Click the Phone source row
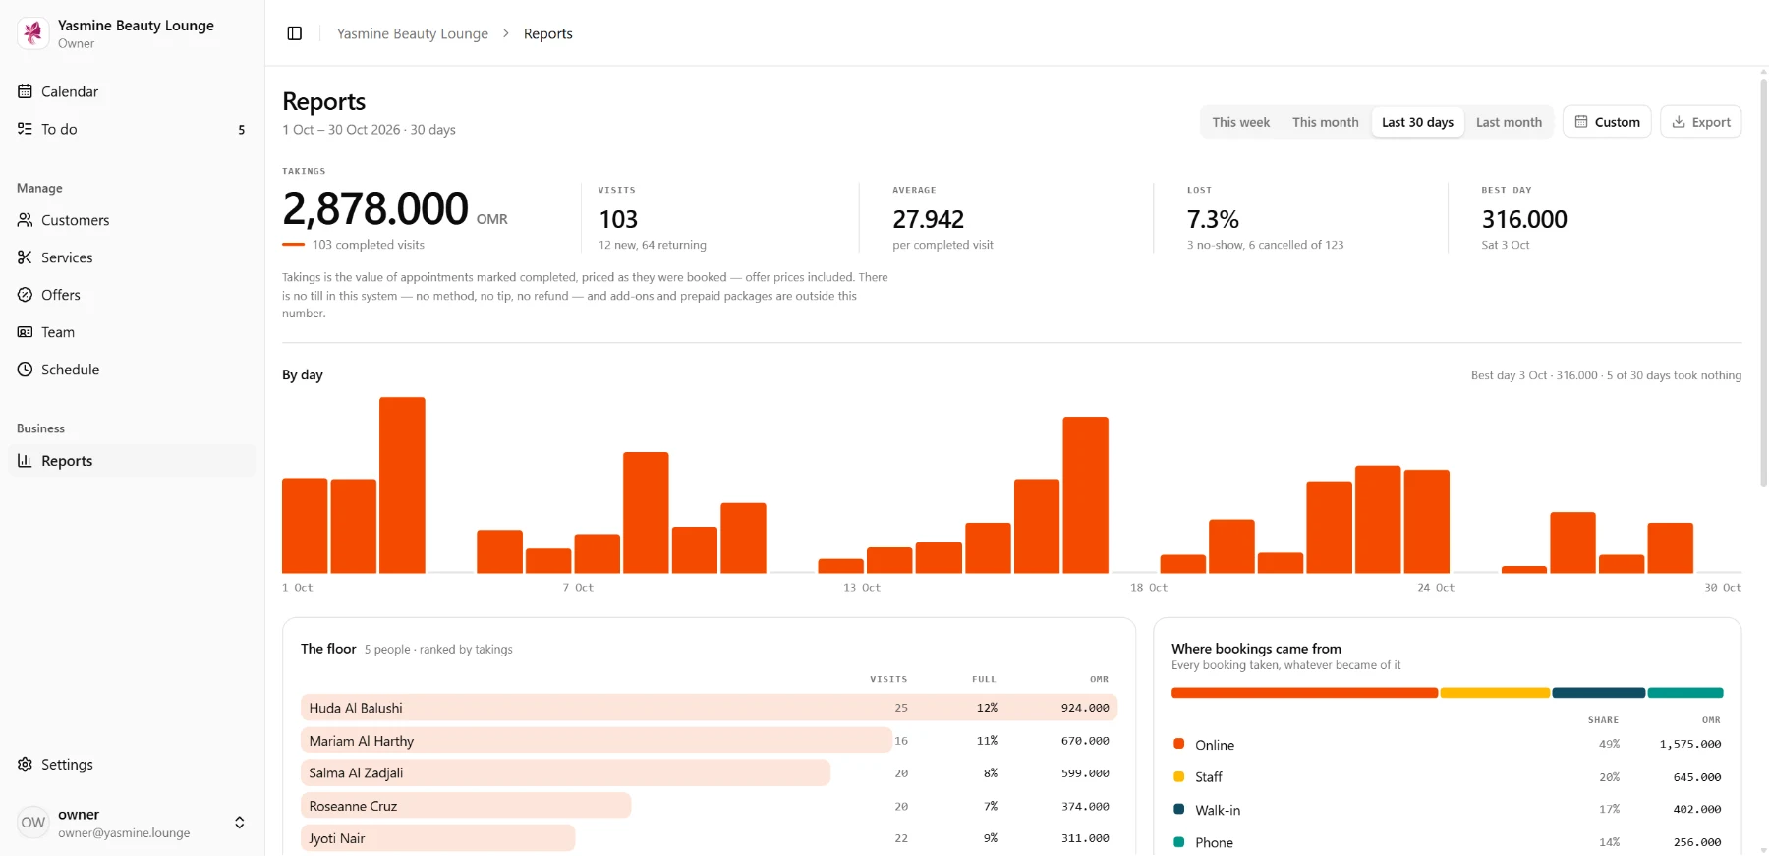The width and height of the screenshot is (1769, 856). tap(1447, 842)
